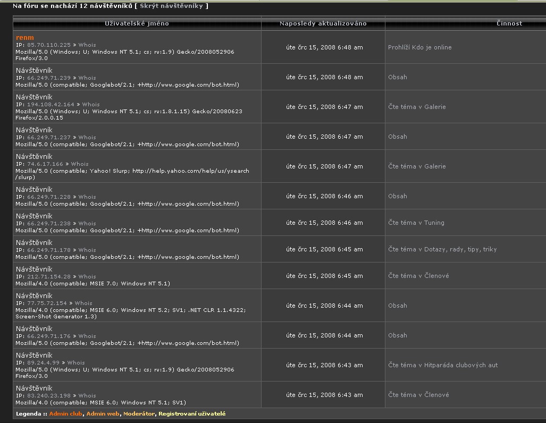Open the "Prohlíží Kdo je online" activity link

point(419,47)
